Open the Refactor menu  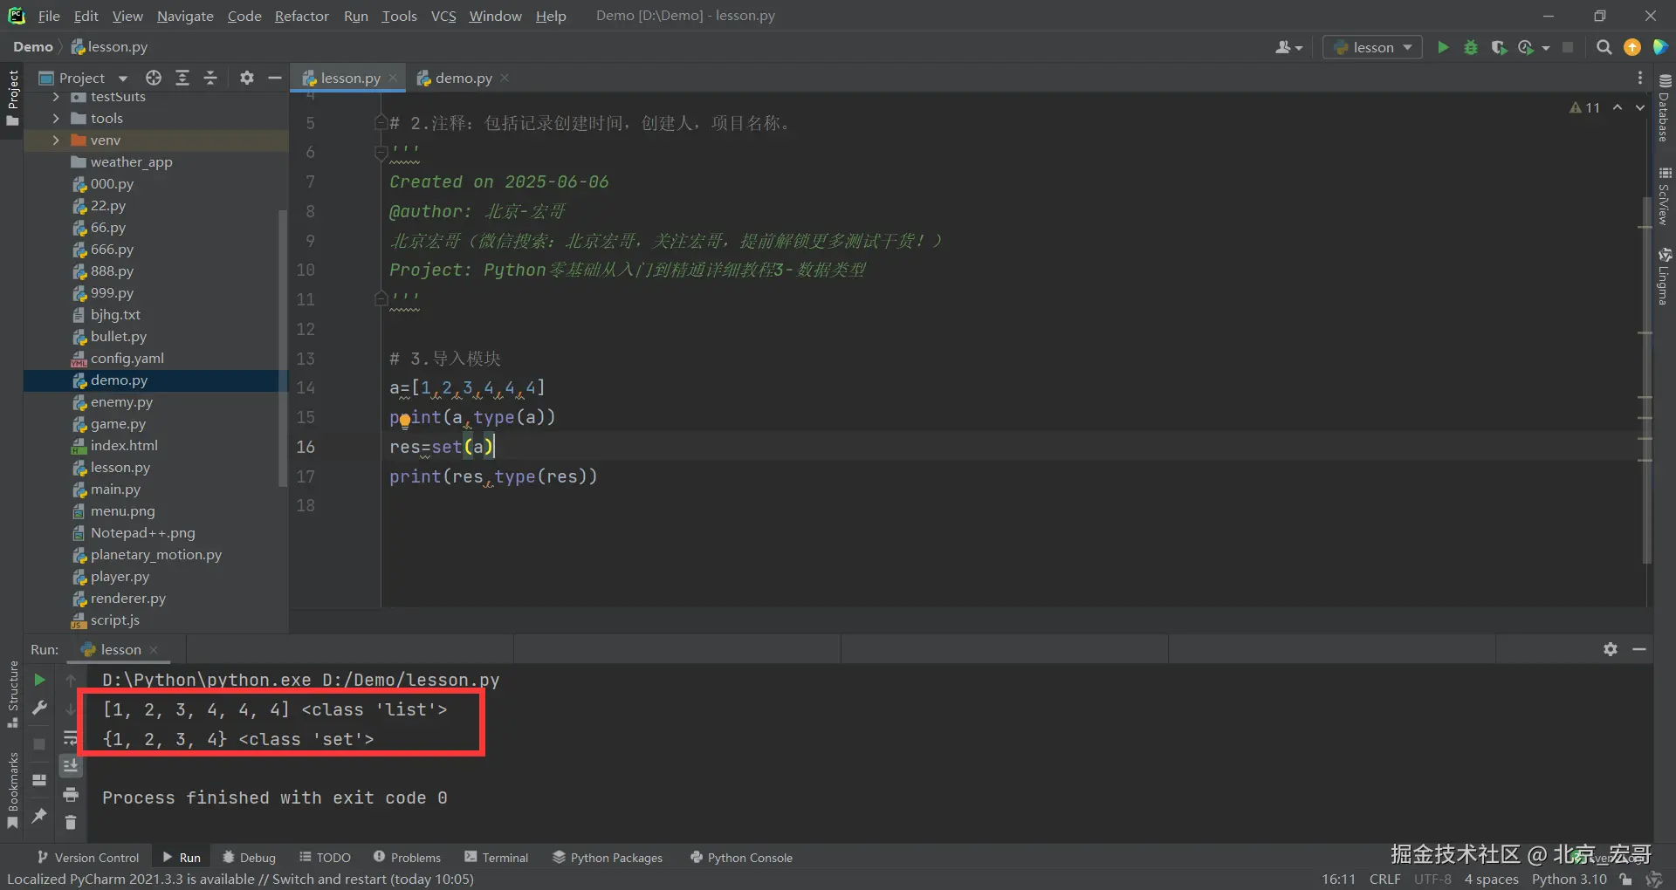point(301,16)
